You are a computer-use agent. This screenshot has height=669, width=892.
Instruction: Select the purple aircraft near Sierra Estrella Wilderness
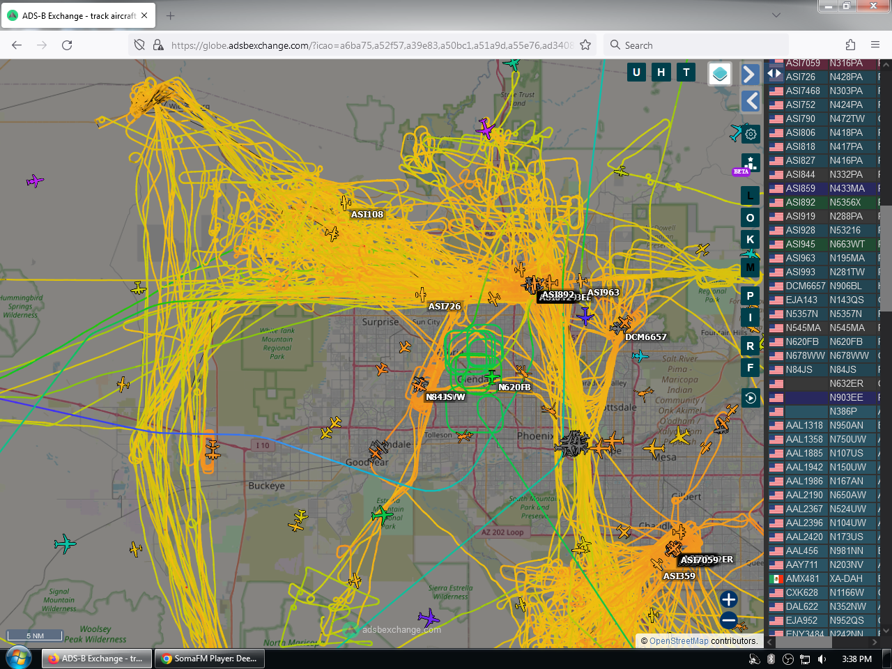pos(429,617)
